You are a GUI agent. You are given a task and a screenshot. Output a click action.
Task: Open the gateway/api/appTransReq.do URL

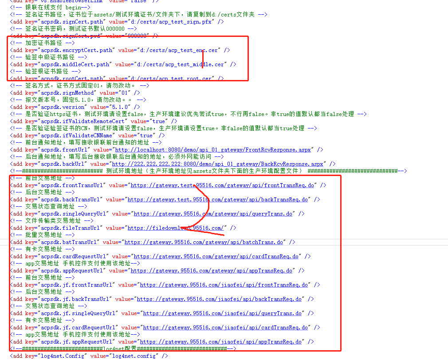click(212, 271)
